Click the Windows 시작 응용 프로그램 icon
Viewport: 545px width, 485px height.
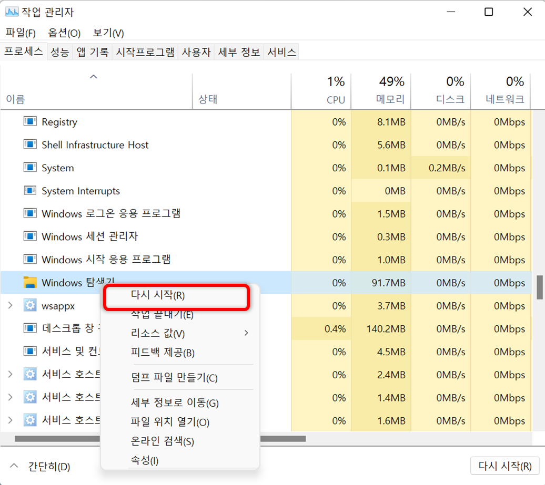click(x=30, y=260)
